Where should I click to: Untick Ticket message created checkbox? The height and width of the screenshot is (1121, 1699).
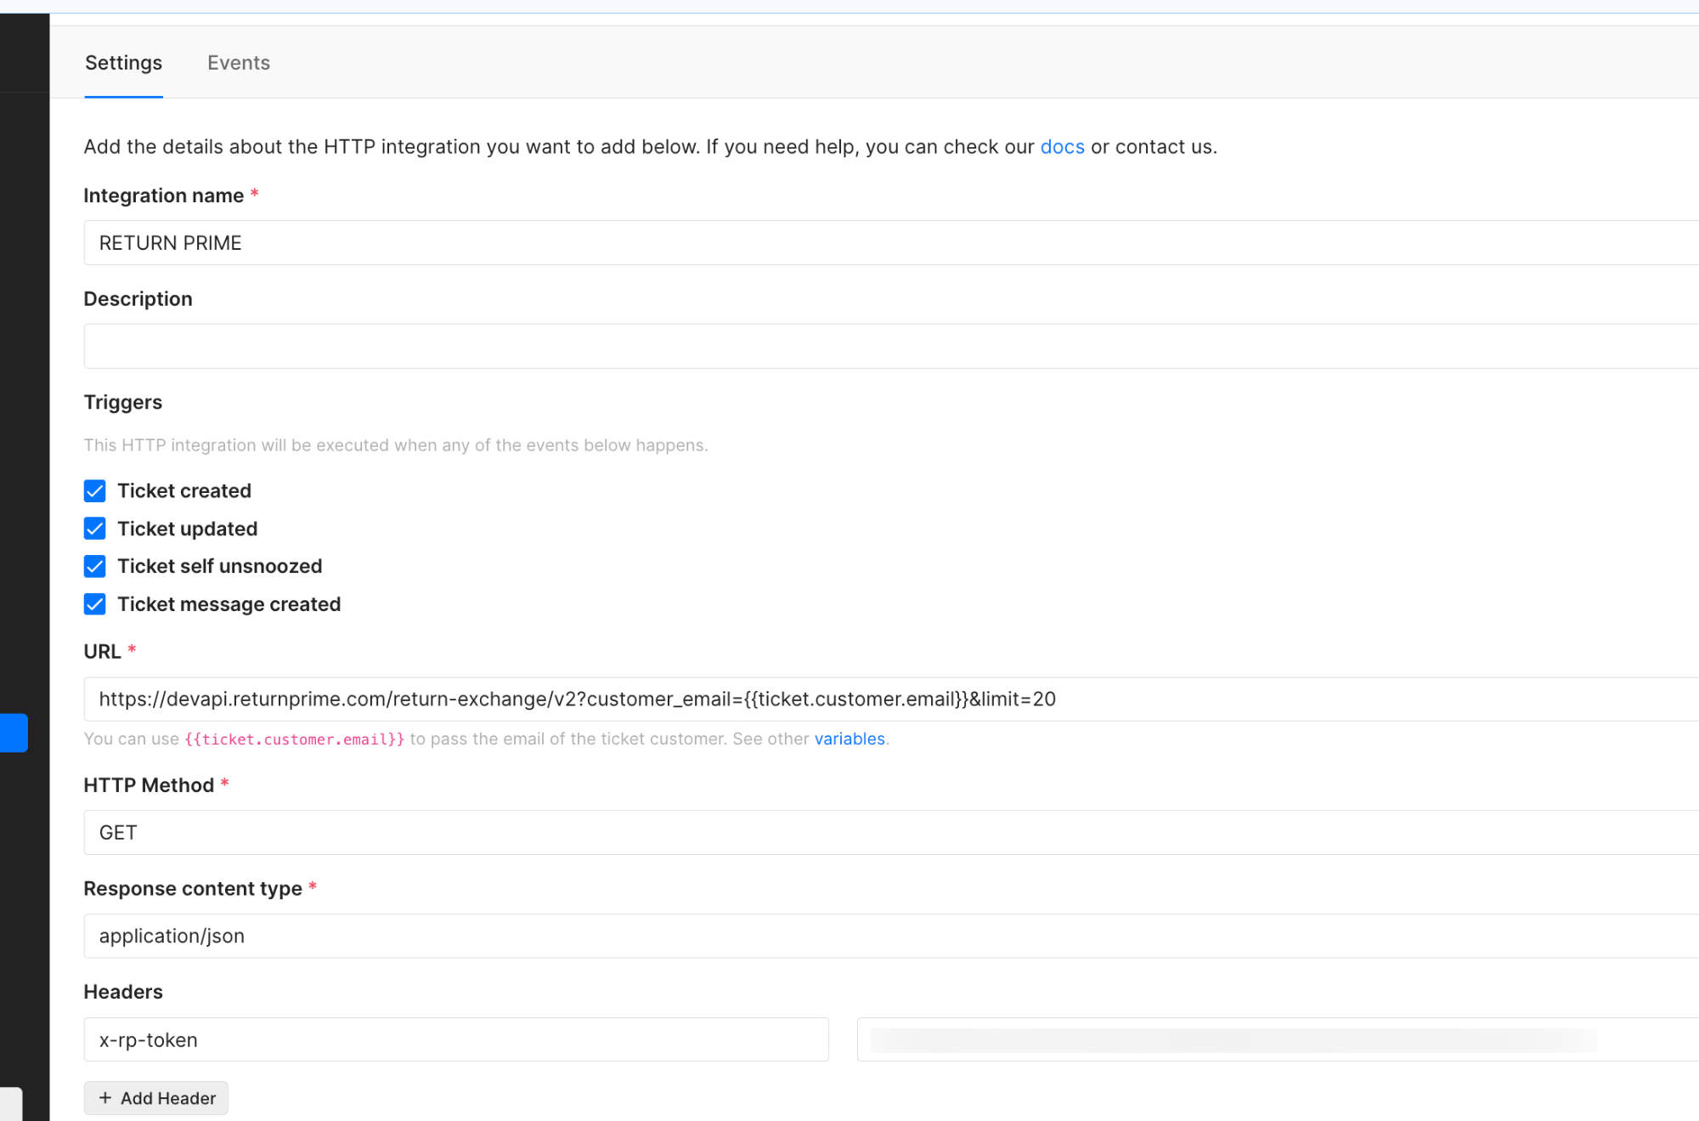pyautogui.click(x=95, y=604)
